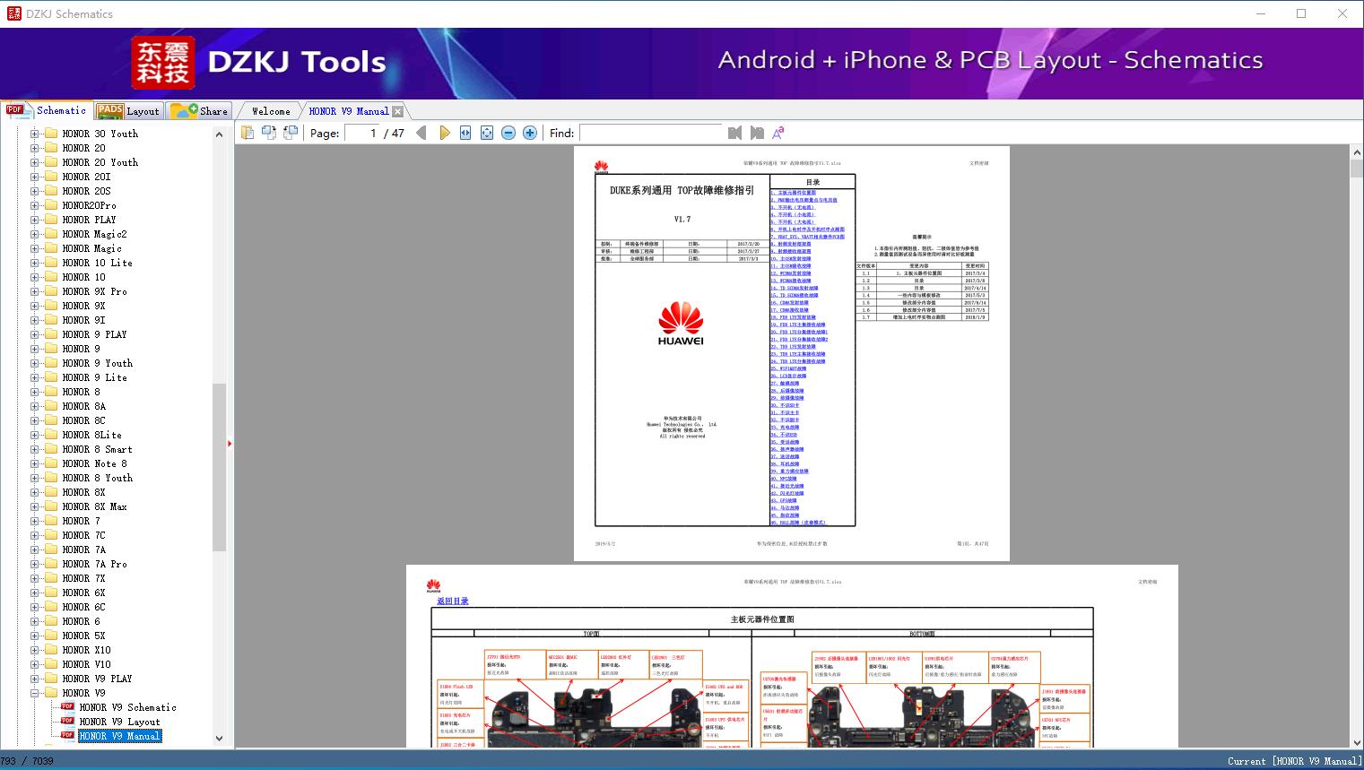This screenshot has width=1364, height=770.
Task: Click the folder icon beside HONOR V10
Action: pos(51,664)
